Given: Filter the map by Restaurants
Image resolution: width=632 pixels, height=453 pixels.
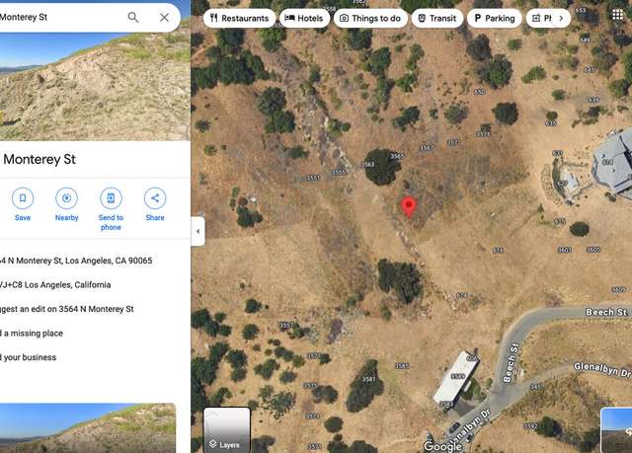Looking at the screenshot, I should 239,18.
